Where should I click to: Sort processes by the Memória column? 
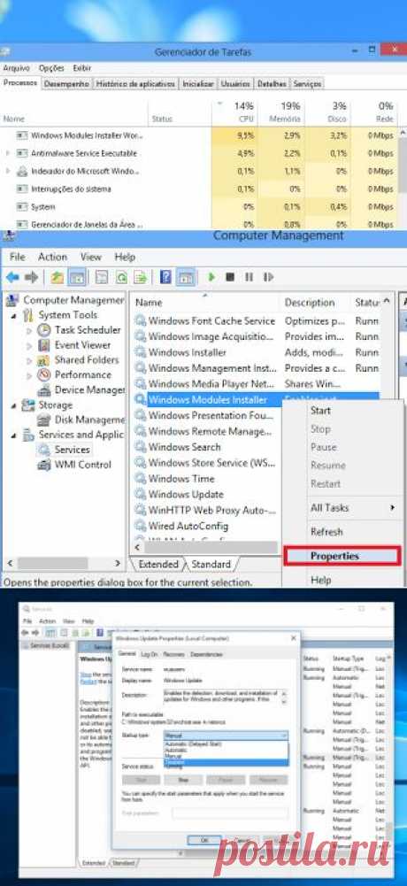(281, 112)
